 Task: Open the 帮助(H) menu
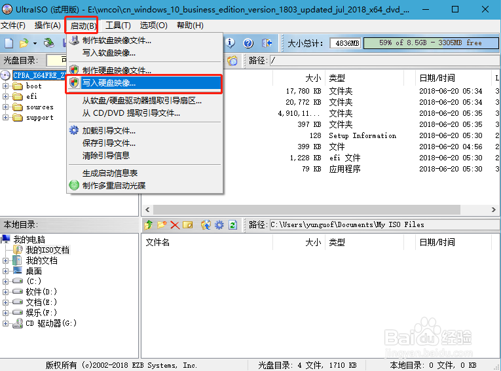pyautogui.click(x=190, y=26)
